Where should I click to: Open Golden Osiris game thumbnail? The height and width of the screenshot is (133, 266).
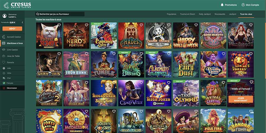(x=104, y=121)
